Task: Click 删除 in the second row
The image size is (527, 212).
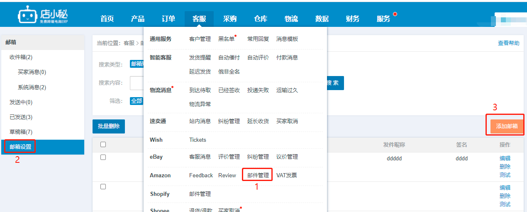Action: [505, 196]
